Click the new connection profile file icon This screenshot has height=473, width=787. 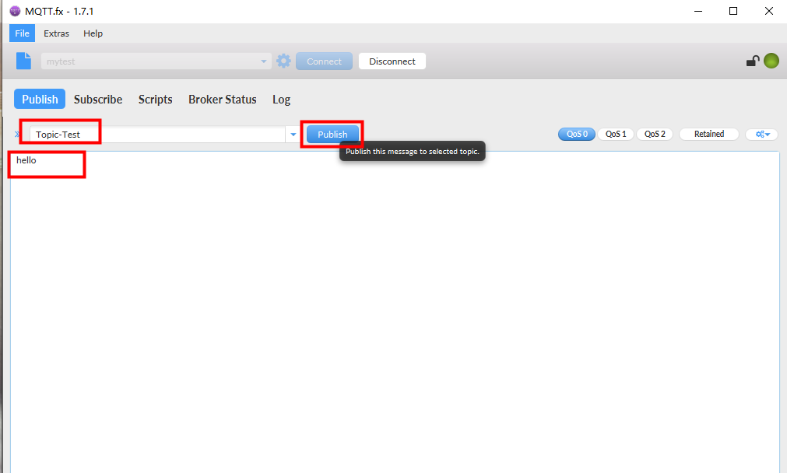click(23, 61)
